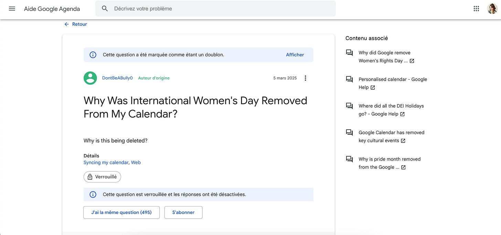Image resolution: width=501 pixels, height=235 pixels.
Task: Click the question title about International Women's Day
Action: 195,107
